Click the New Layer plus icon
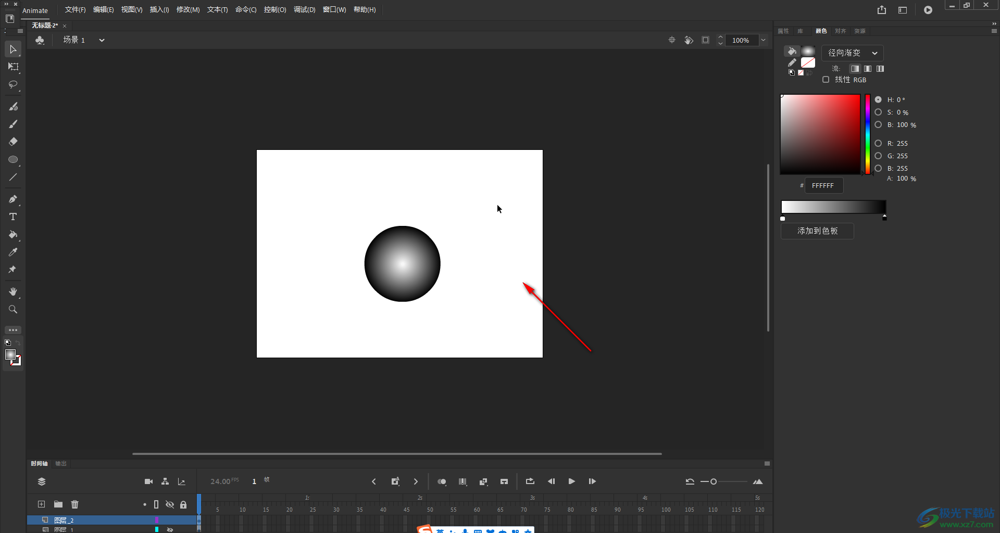Image resolution: width=1000 pixels, height=533 pixels. pos(42,504)
